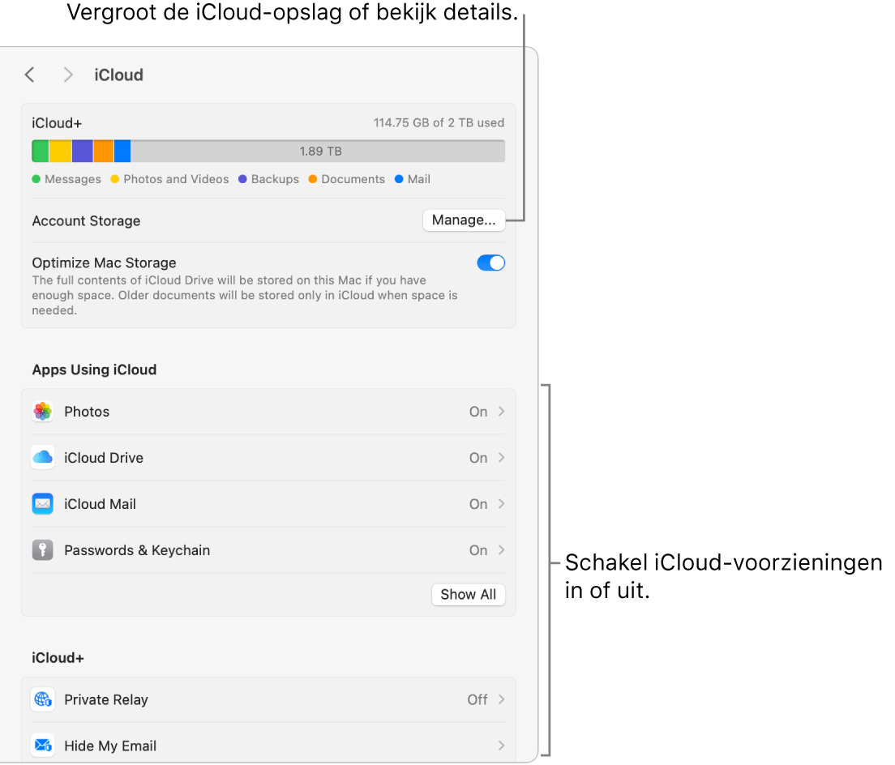
Task: Open the Hide My Email chevron
Action: click(x=502, y=746)
